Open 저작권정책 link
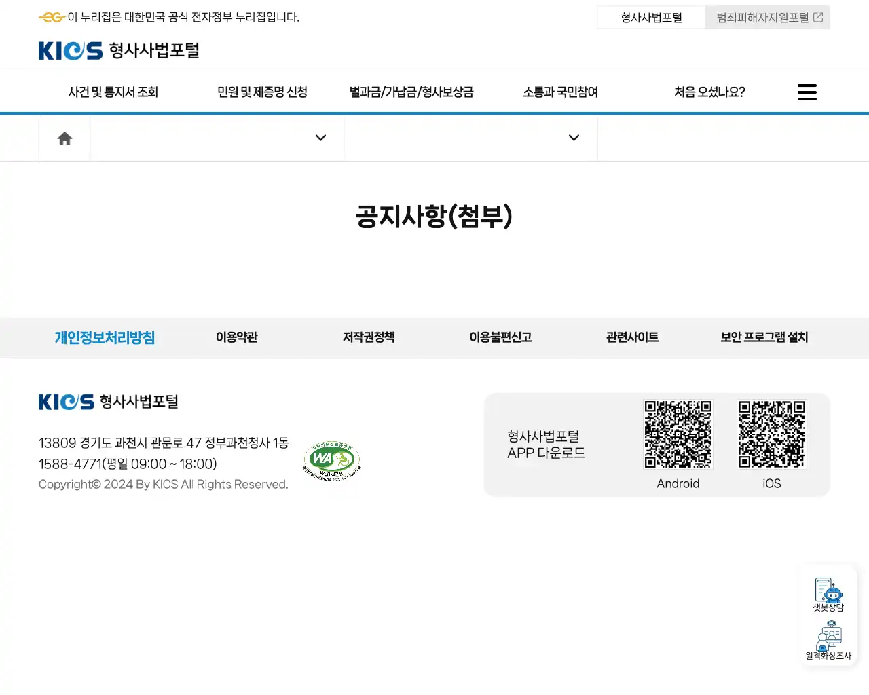869x695 pixels. coord(369,337)
